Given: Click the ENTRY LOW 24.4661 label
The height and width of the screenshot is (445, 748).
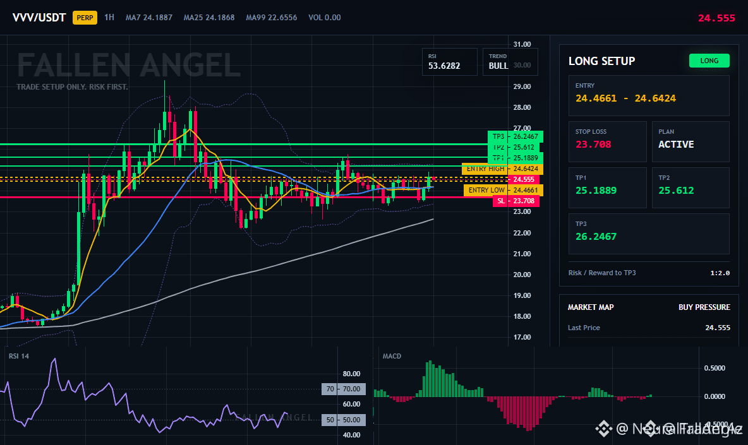Looking at the screenshot, I should click(503, 190).
